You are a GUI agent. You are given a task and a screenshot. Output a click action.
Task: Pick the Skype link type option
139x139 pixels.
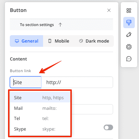click(40, 129)
